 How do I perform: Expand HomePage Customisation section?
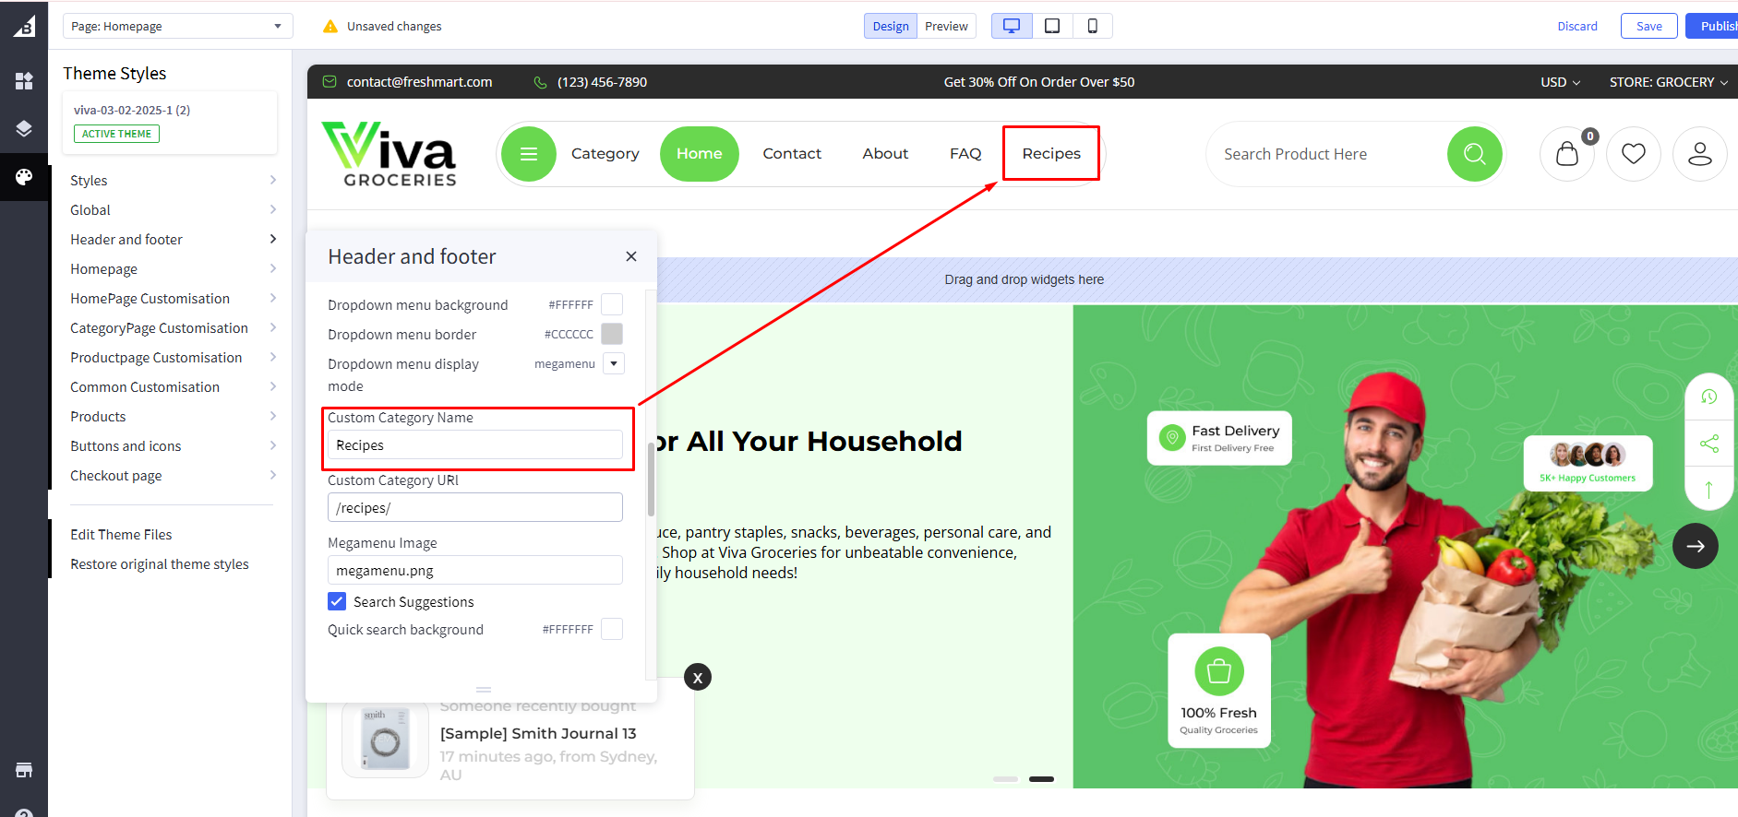(x=174, y=299)
